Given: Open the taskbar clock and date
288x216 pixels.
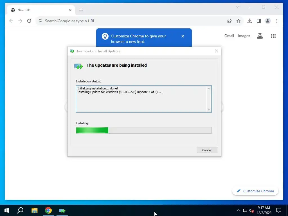Looking at the screenshot, I should (x=264, y=210).
